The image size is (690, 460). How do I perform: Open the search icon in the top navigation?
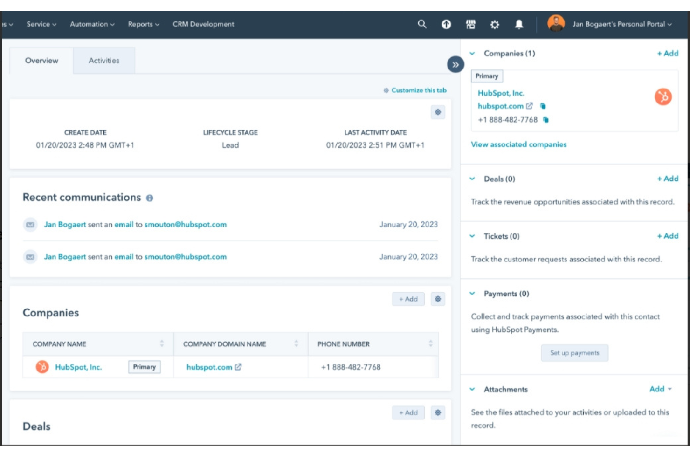422,24
